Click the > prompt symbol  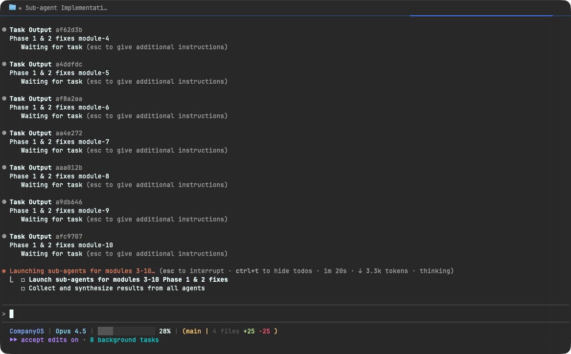click(4, 314)
